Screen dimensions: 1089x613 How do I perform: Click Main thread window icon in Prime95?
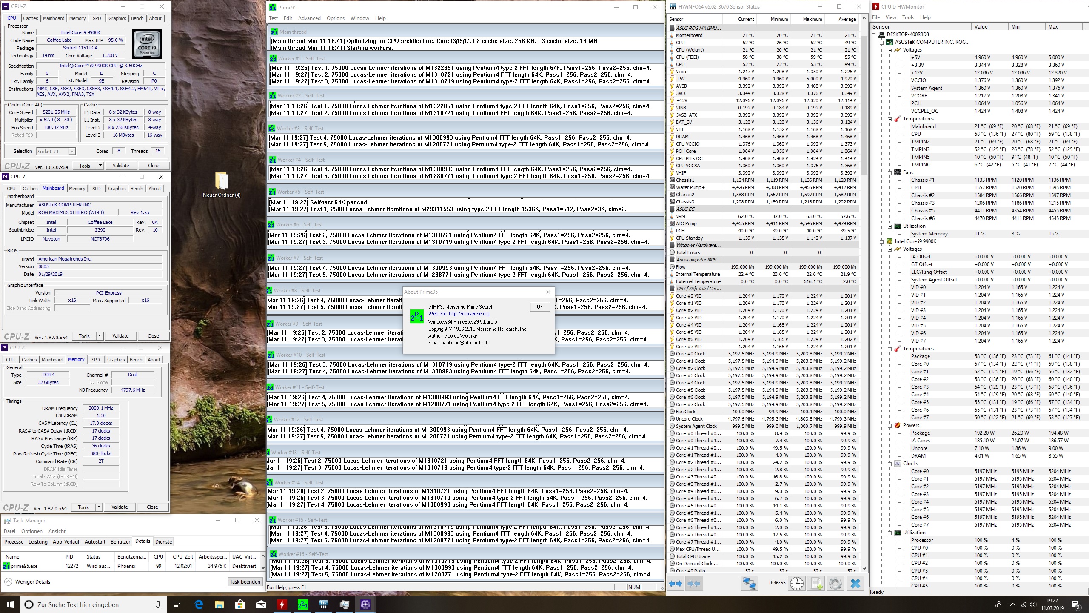click(274, 32)
